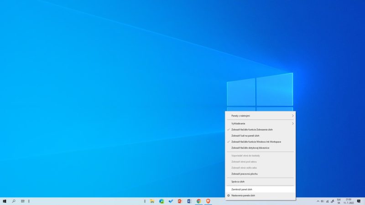365x205 pixels.
Task: Expand Panely s nástrojmi submenu
Action: pos(260,116)
